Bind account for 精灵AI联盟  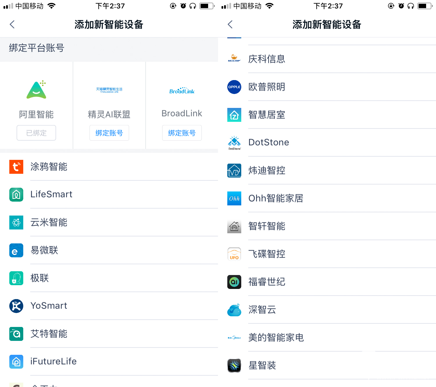109,133
